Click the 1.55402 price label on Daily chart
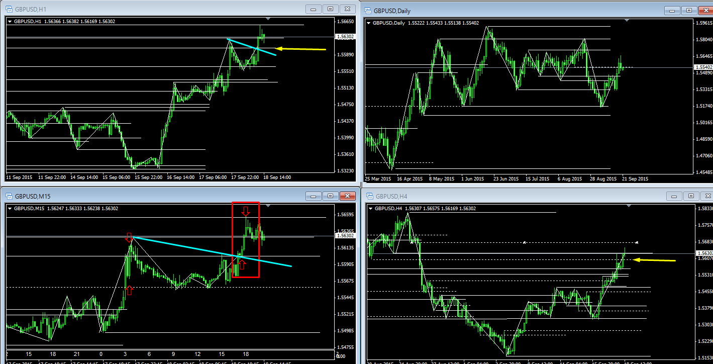Viewport: 713px width, 364px height. [703, 67]
